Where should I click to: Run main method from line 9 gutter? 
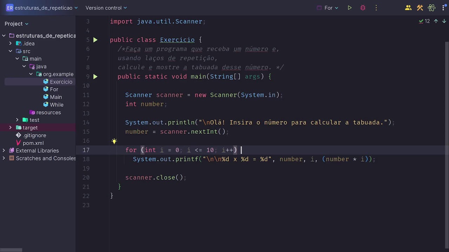95,77
